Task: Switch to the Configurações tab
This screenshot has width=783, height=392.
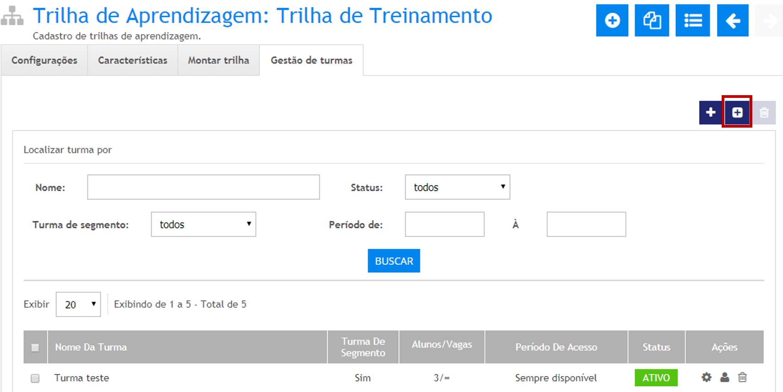Action: pyautogui.click(x=44, y=60)
